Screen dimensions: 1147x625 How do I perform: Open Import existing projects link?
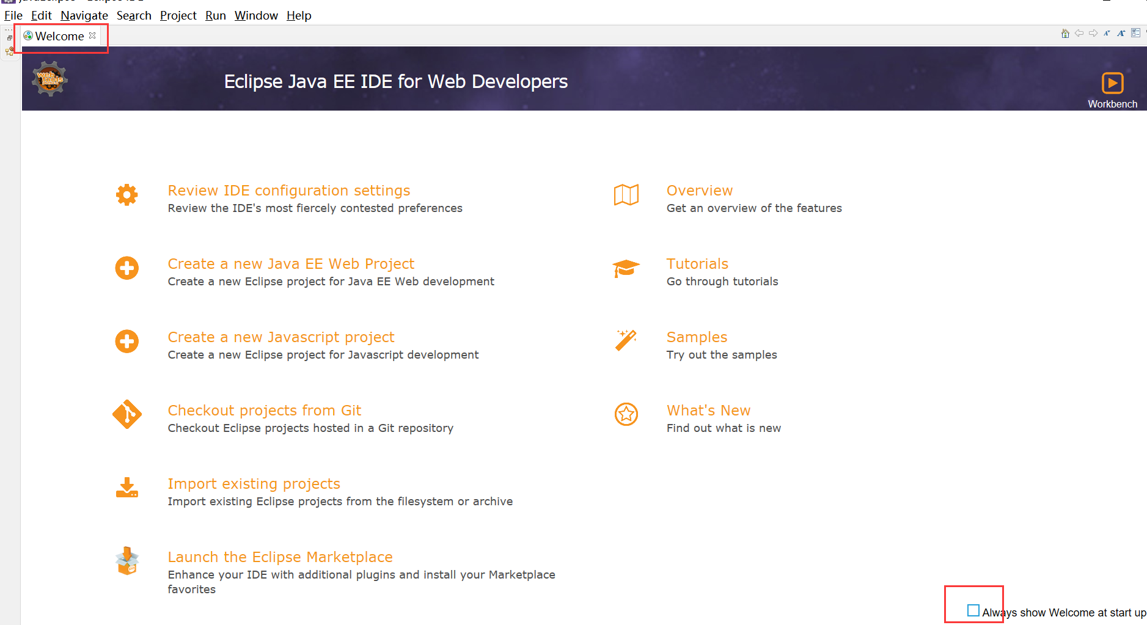coord(254,484)
